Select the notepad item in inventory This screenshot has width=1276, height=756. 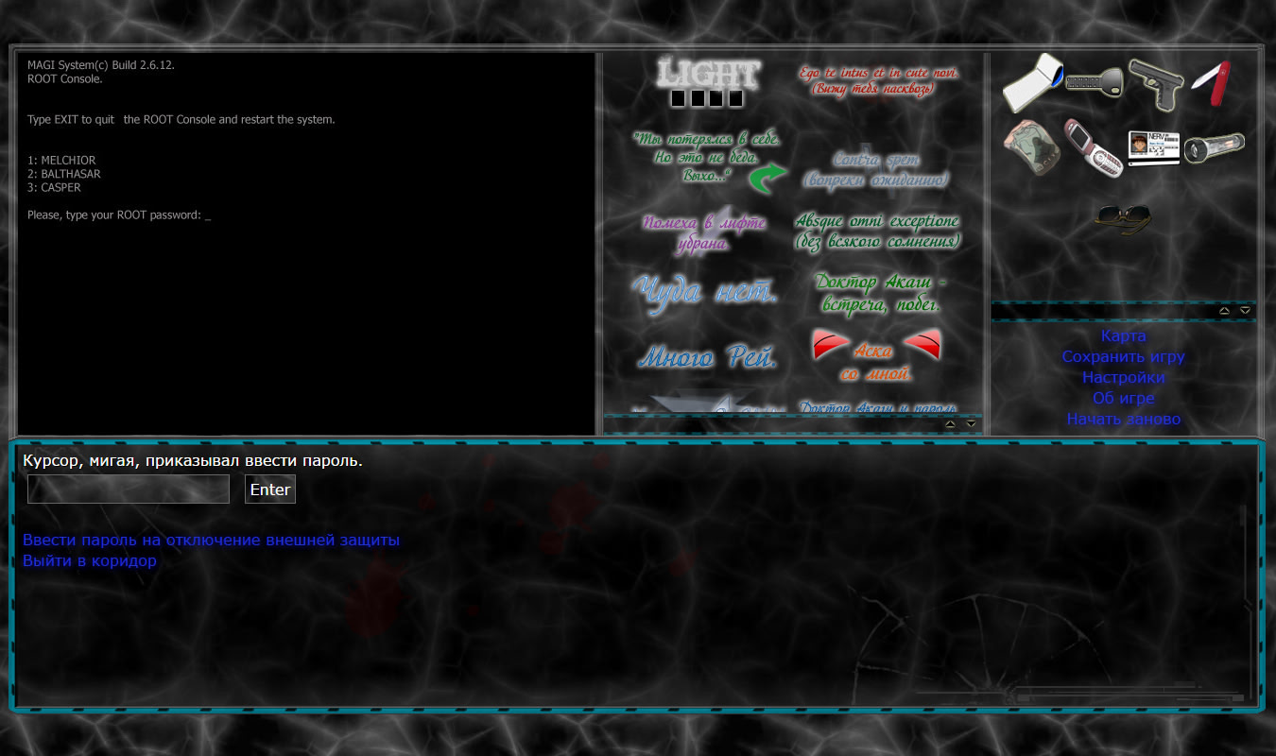click(x=1032, y=82)
